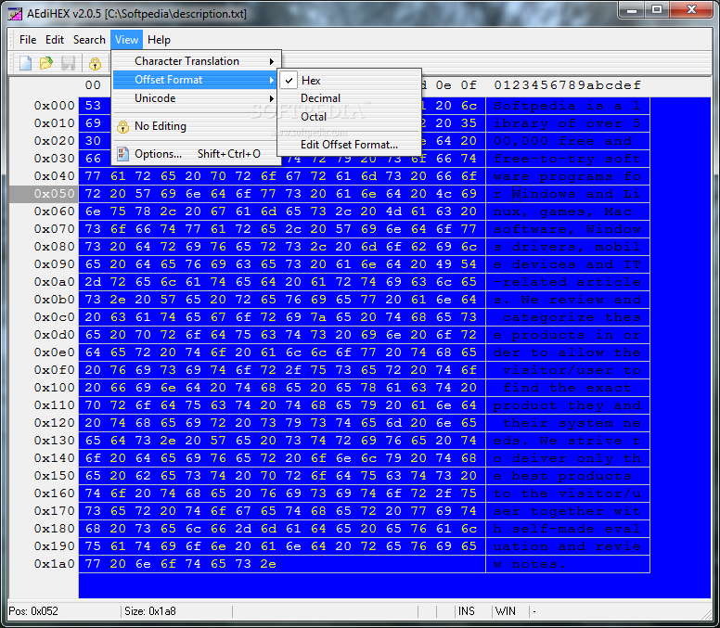Click byte 2d in row 0x0a0

[93, 282]
